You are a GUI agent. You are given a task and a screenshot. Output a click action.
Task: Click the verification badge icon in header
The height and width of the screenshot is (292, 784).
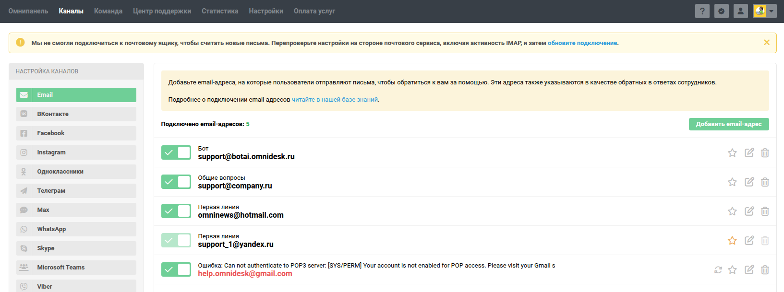[x=721, y=11]
